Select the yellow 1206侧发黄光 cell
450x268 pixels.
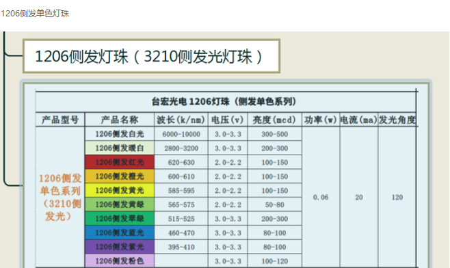click(120, 190)
